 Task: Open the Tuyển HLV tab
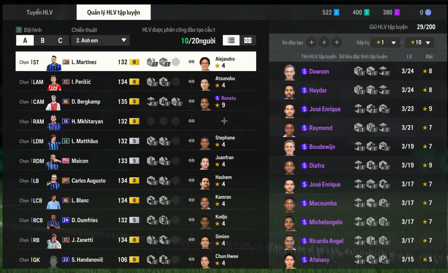click(x=39, y=12)
